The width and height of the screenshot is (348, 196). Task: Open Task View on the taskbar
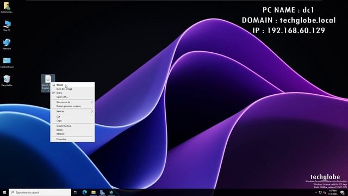click(76, 192)
